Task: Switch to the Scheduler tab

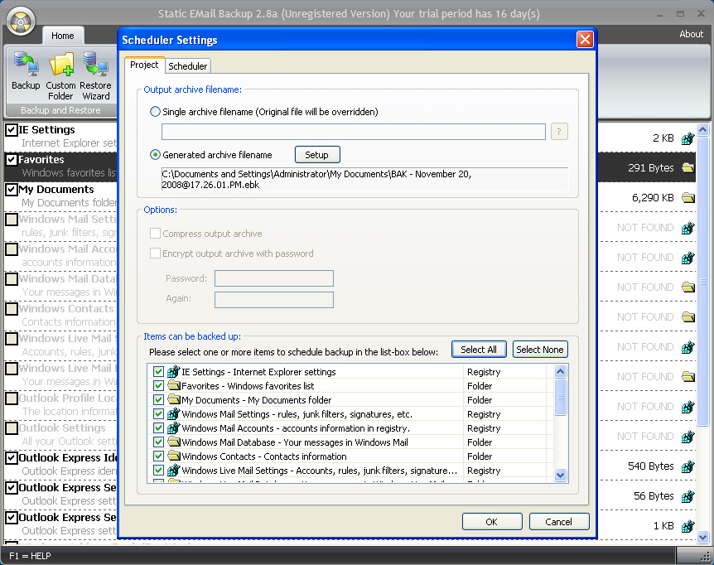Action: tap(189, 65)
